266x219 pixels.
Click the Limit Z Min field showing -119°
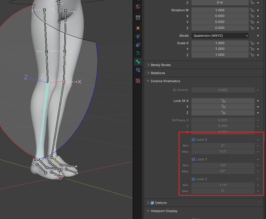223,185
